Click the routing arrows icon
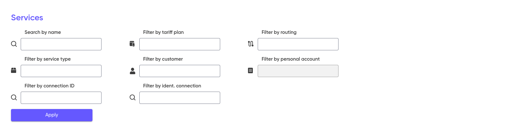 (251, 44)
